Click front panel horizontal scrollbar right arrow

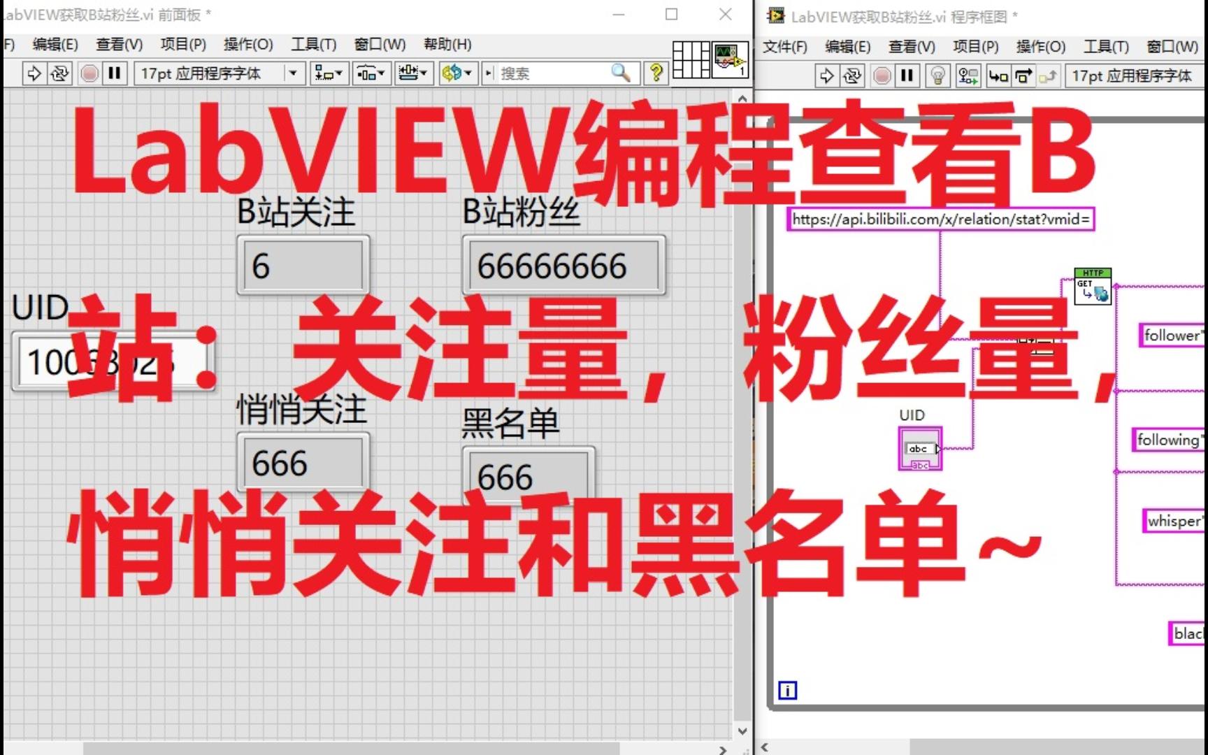pos(723,749)
